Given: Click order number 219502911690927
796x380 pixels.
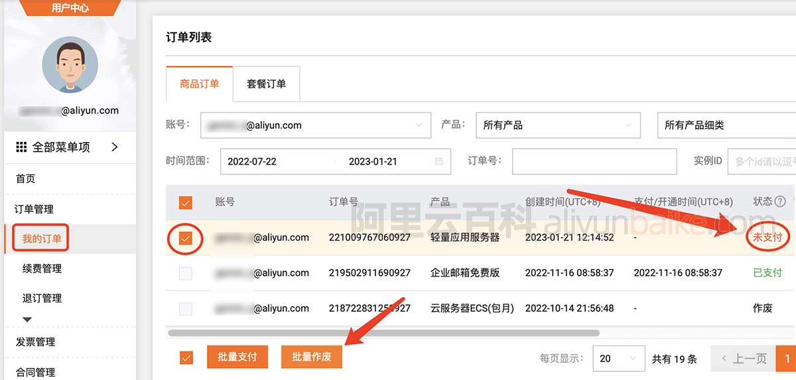Looking at the screenshot, I should click(x=369, y=273).
